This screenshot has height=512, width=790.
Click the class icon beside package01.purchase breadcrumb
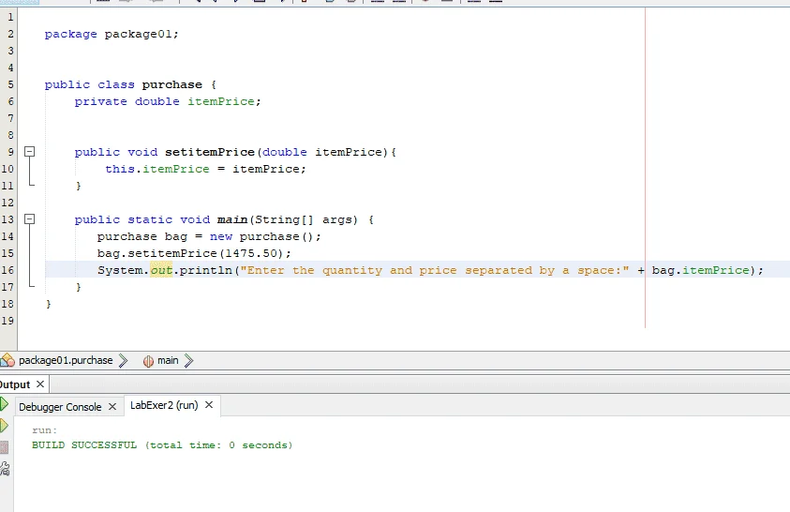pos(7,360)
